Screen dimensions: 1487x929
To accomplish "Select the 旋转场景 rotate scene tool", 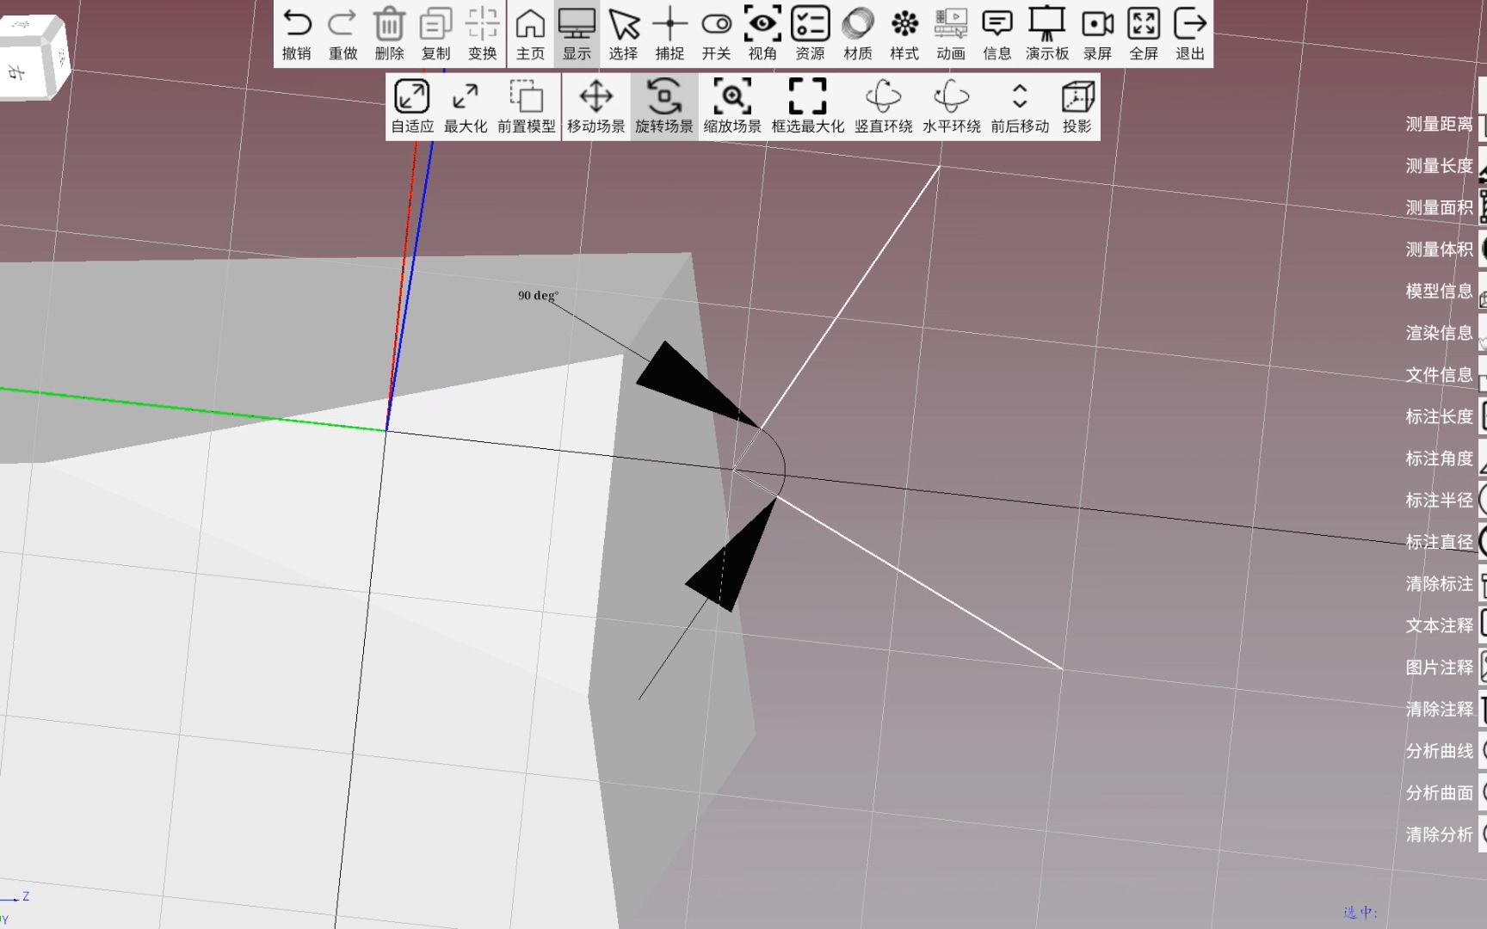I will [663, 106].
